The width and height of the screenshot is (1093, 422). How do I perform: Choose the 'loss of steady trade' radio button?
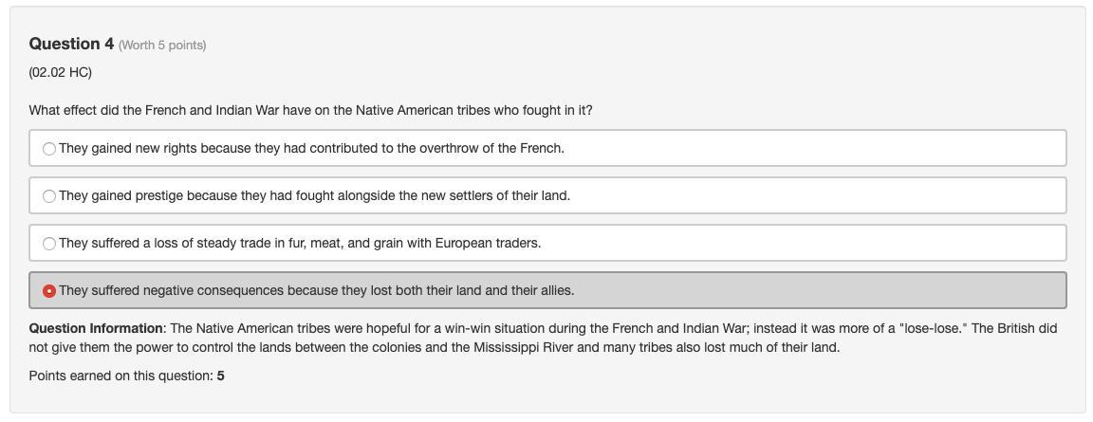click(x=49, y=244)
